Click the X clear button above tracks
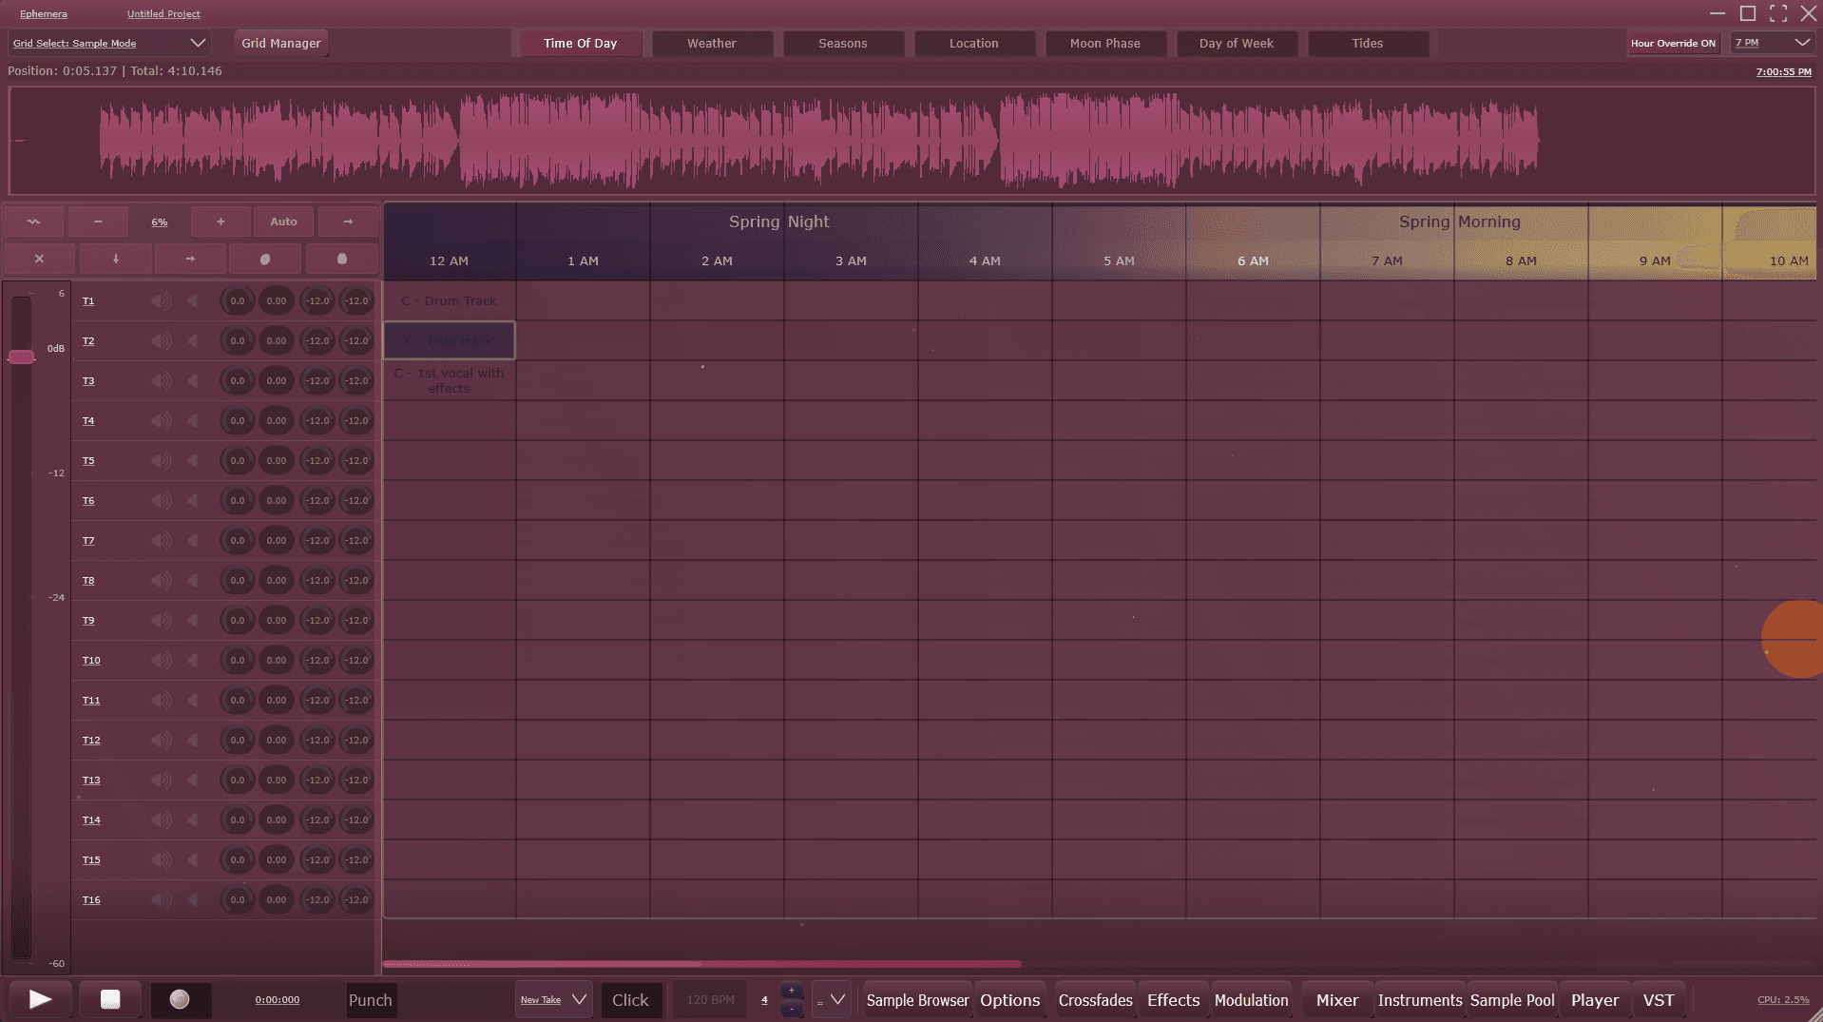Viewport: 1823px width, 1022px height. point(39,259)
